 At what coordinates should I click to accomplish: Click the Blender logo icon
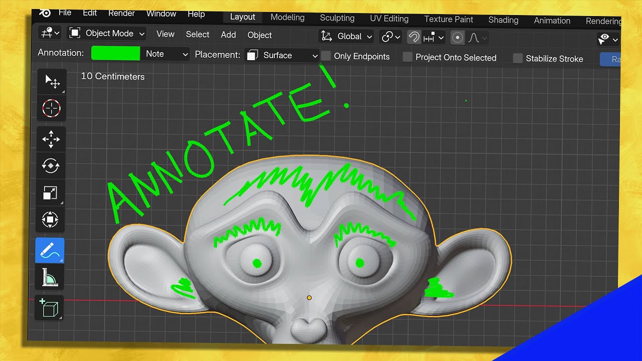tap(45, 13)
